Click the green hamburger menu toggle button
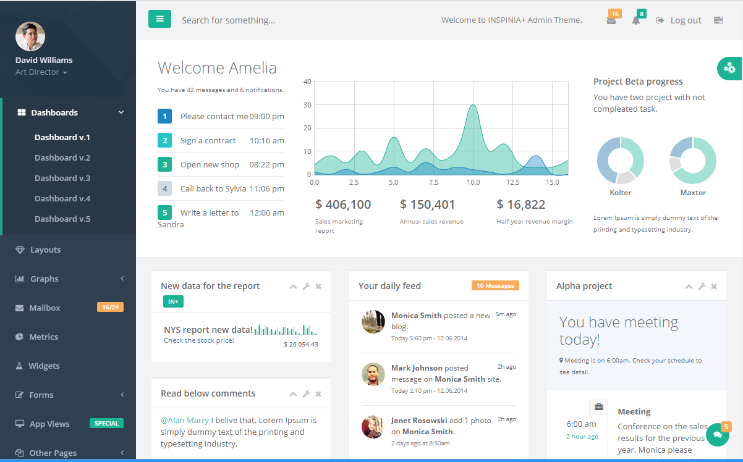 tap(159, 19)
